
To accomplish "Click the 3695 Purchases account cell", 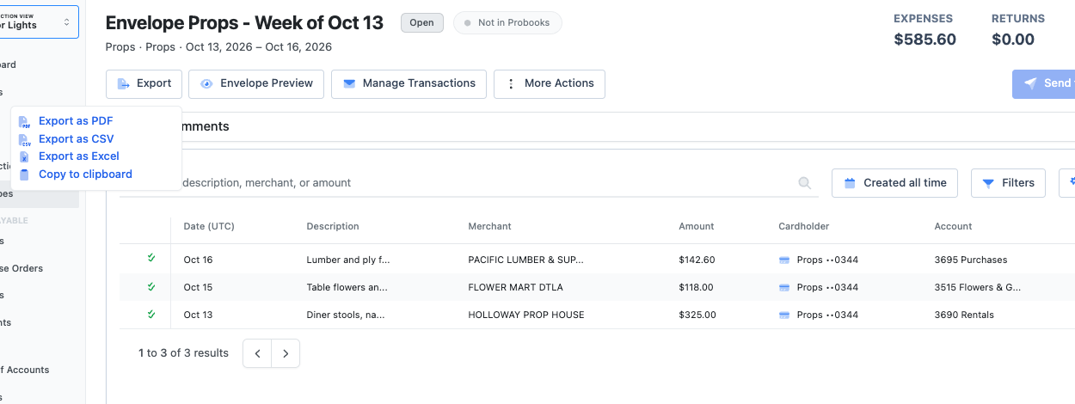I will (x=971, y=260).
